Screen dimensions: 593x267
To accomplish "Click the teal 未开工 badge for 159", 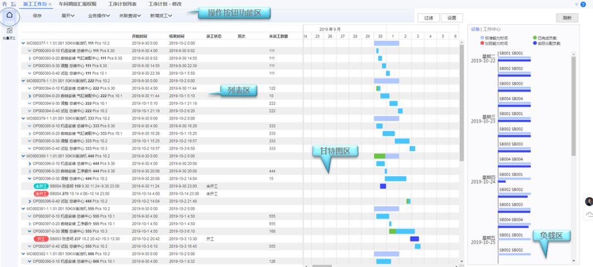I will point(41,186).
